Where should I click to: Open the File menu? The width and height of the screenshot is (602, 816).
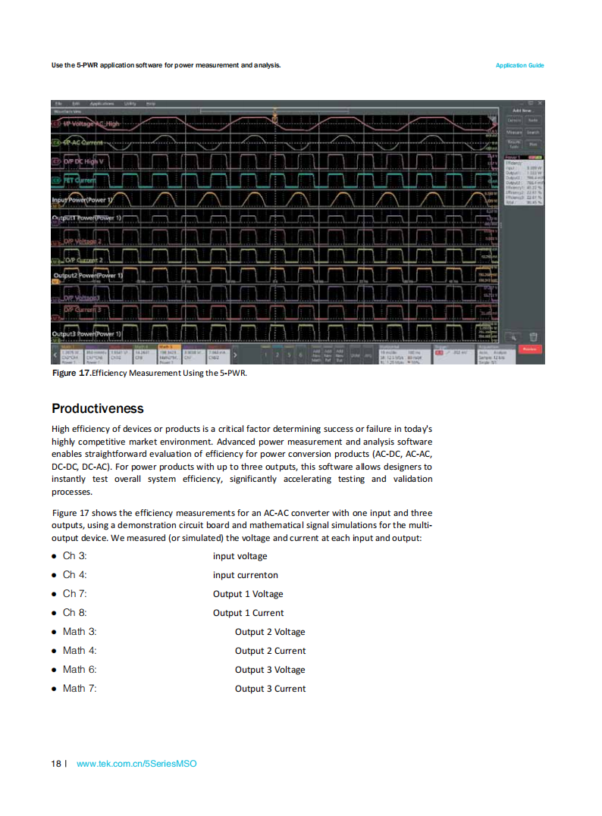tap(59, 104)
